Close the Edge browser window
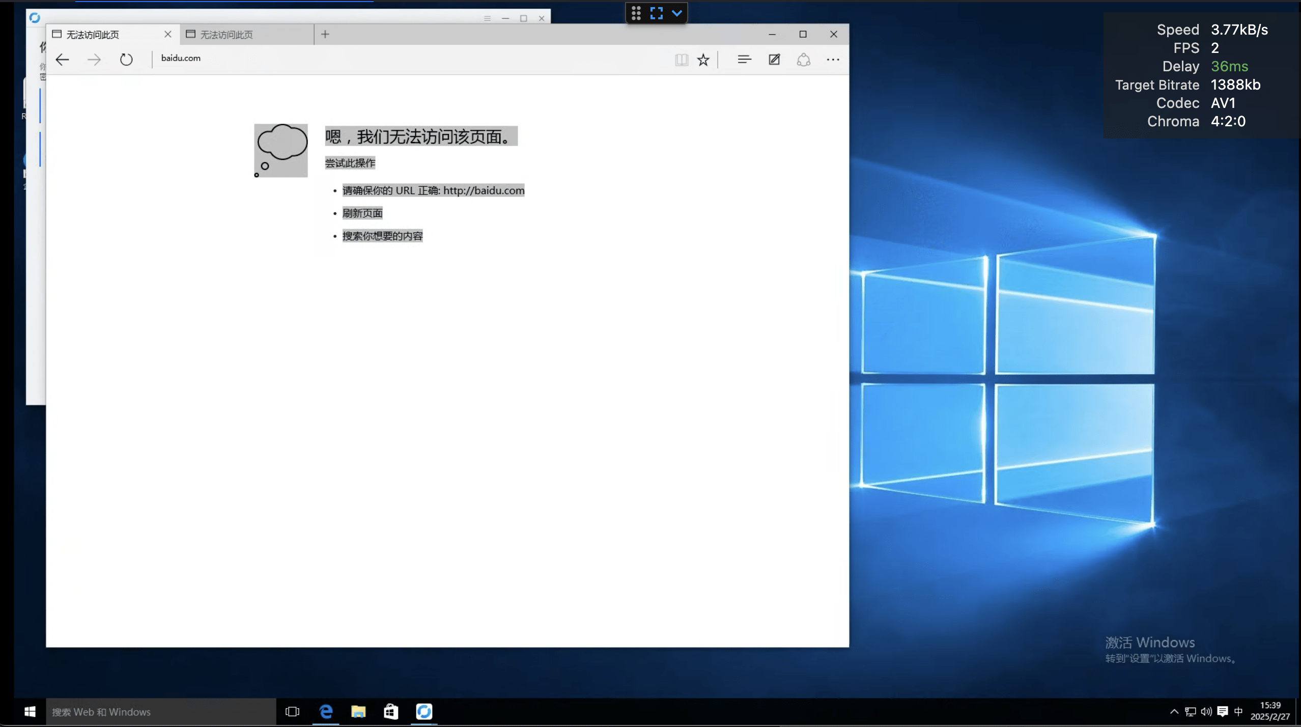This screenshot has width=1301, height=727. [833, 34]
